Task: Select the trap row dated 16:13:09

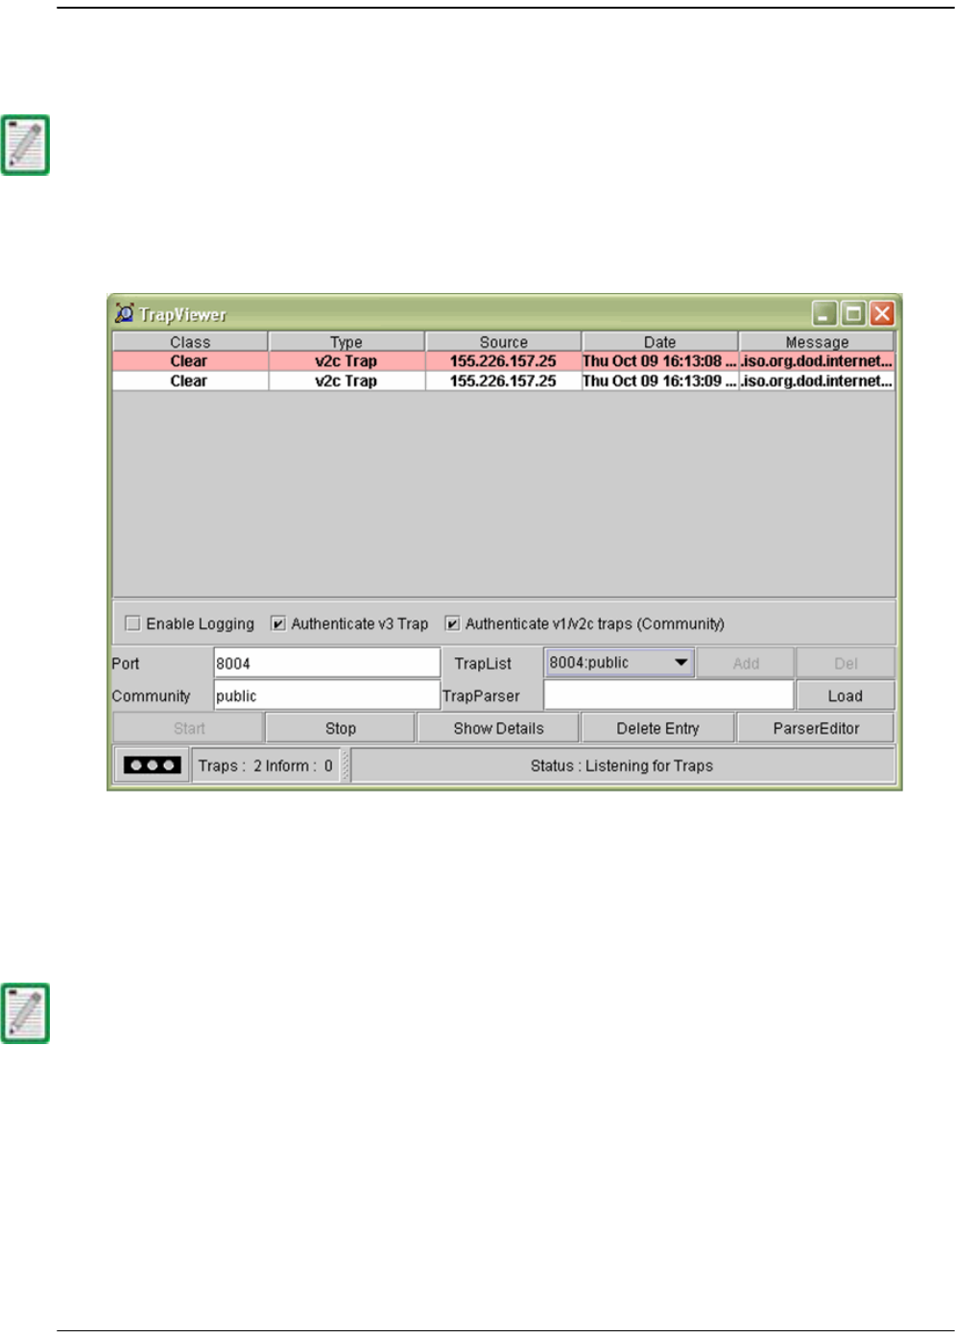Action: coord(504,380)
